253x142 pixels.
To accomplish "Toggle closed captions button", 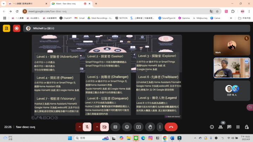I will 115,127.
